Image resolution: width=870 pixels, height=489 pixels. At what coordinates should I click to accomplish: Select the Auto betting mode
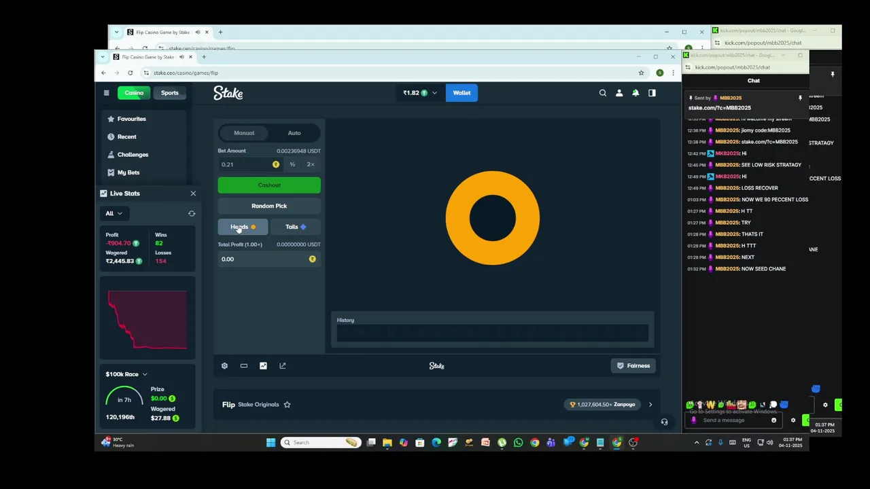tap(294, 133)
